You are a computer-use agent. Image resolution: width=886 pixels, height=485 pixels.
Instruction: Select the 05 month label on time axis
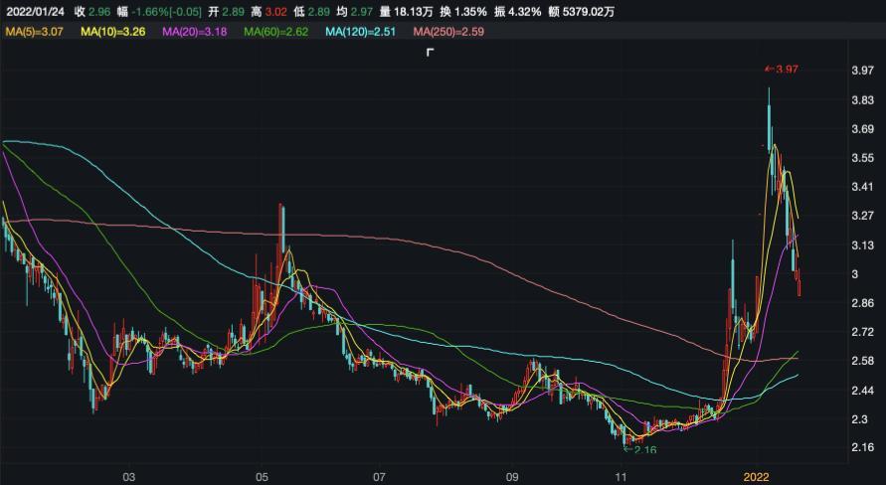264,476
